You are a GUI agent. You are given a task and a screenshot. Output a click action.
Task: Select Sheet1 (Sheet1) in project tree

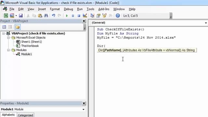point(32,42)
